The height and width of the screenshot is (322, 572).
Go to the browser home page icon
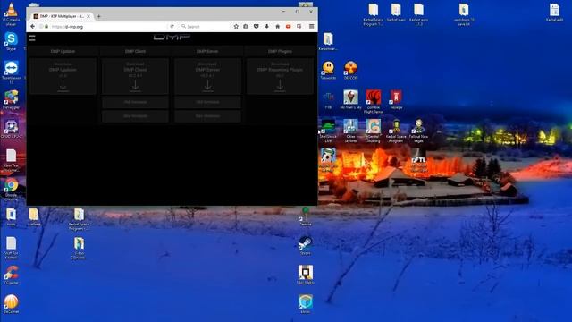(x=278, y=27)
